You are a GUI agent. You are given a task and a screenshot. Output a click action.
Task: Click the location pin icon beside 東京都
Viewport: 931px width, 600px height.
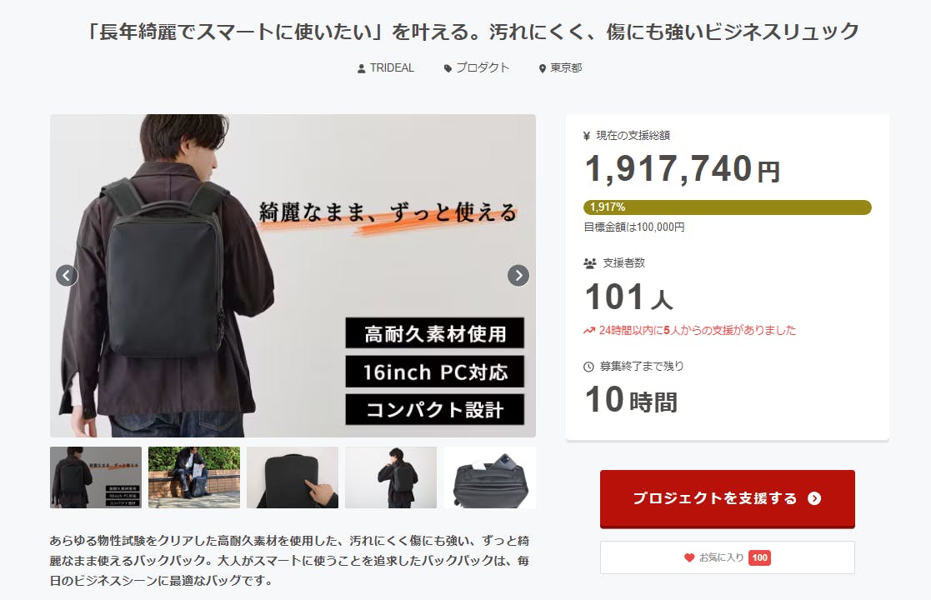point(542,69)
